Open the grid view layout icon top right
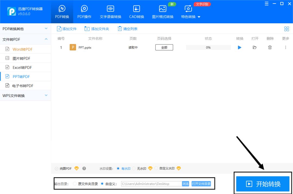293x194 pixels. [286, 28]
